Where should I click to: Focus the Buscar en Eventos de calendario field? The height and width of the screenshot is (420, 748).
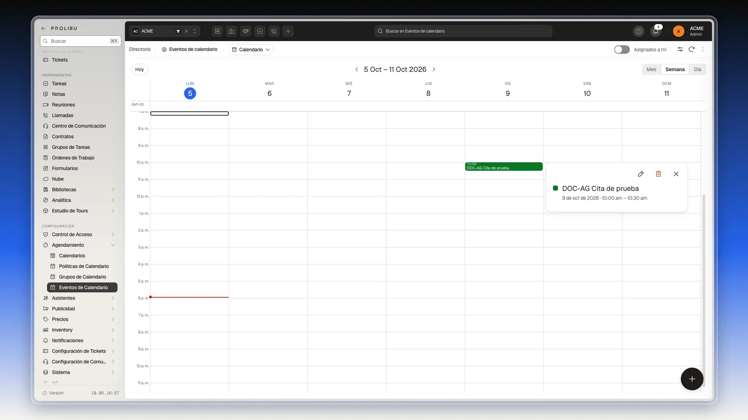[x=463, y=31]
